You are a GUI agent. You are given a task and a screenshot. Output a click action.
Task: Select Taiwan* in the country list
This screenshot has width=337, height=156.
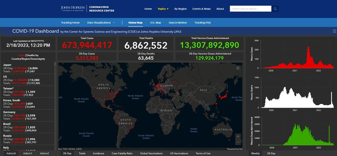(x=28, y=92)
